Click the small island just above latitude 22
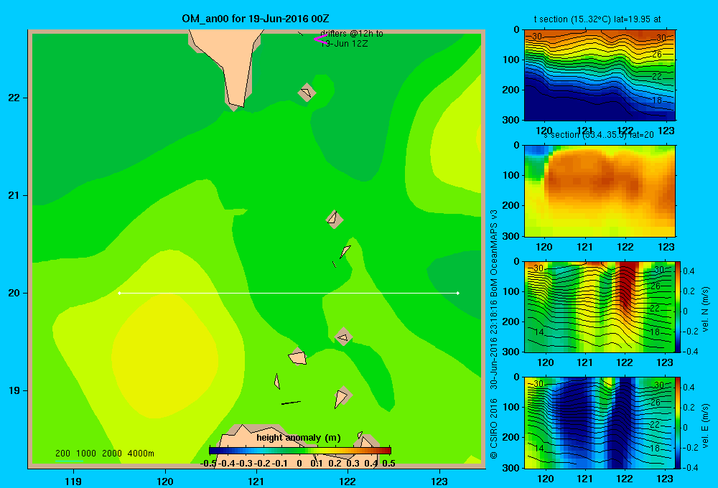This screenshot has width=718, height=488. click(307, 93)
